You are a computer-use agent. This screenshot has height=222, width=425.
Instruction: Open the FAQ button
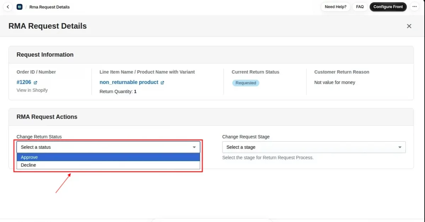360,7
